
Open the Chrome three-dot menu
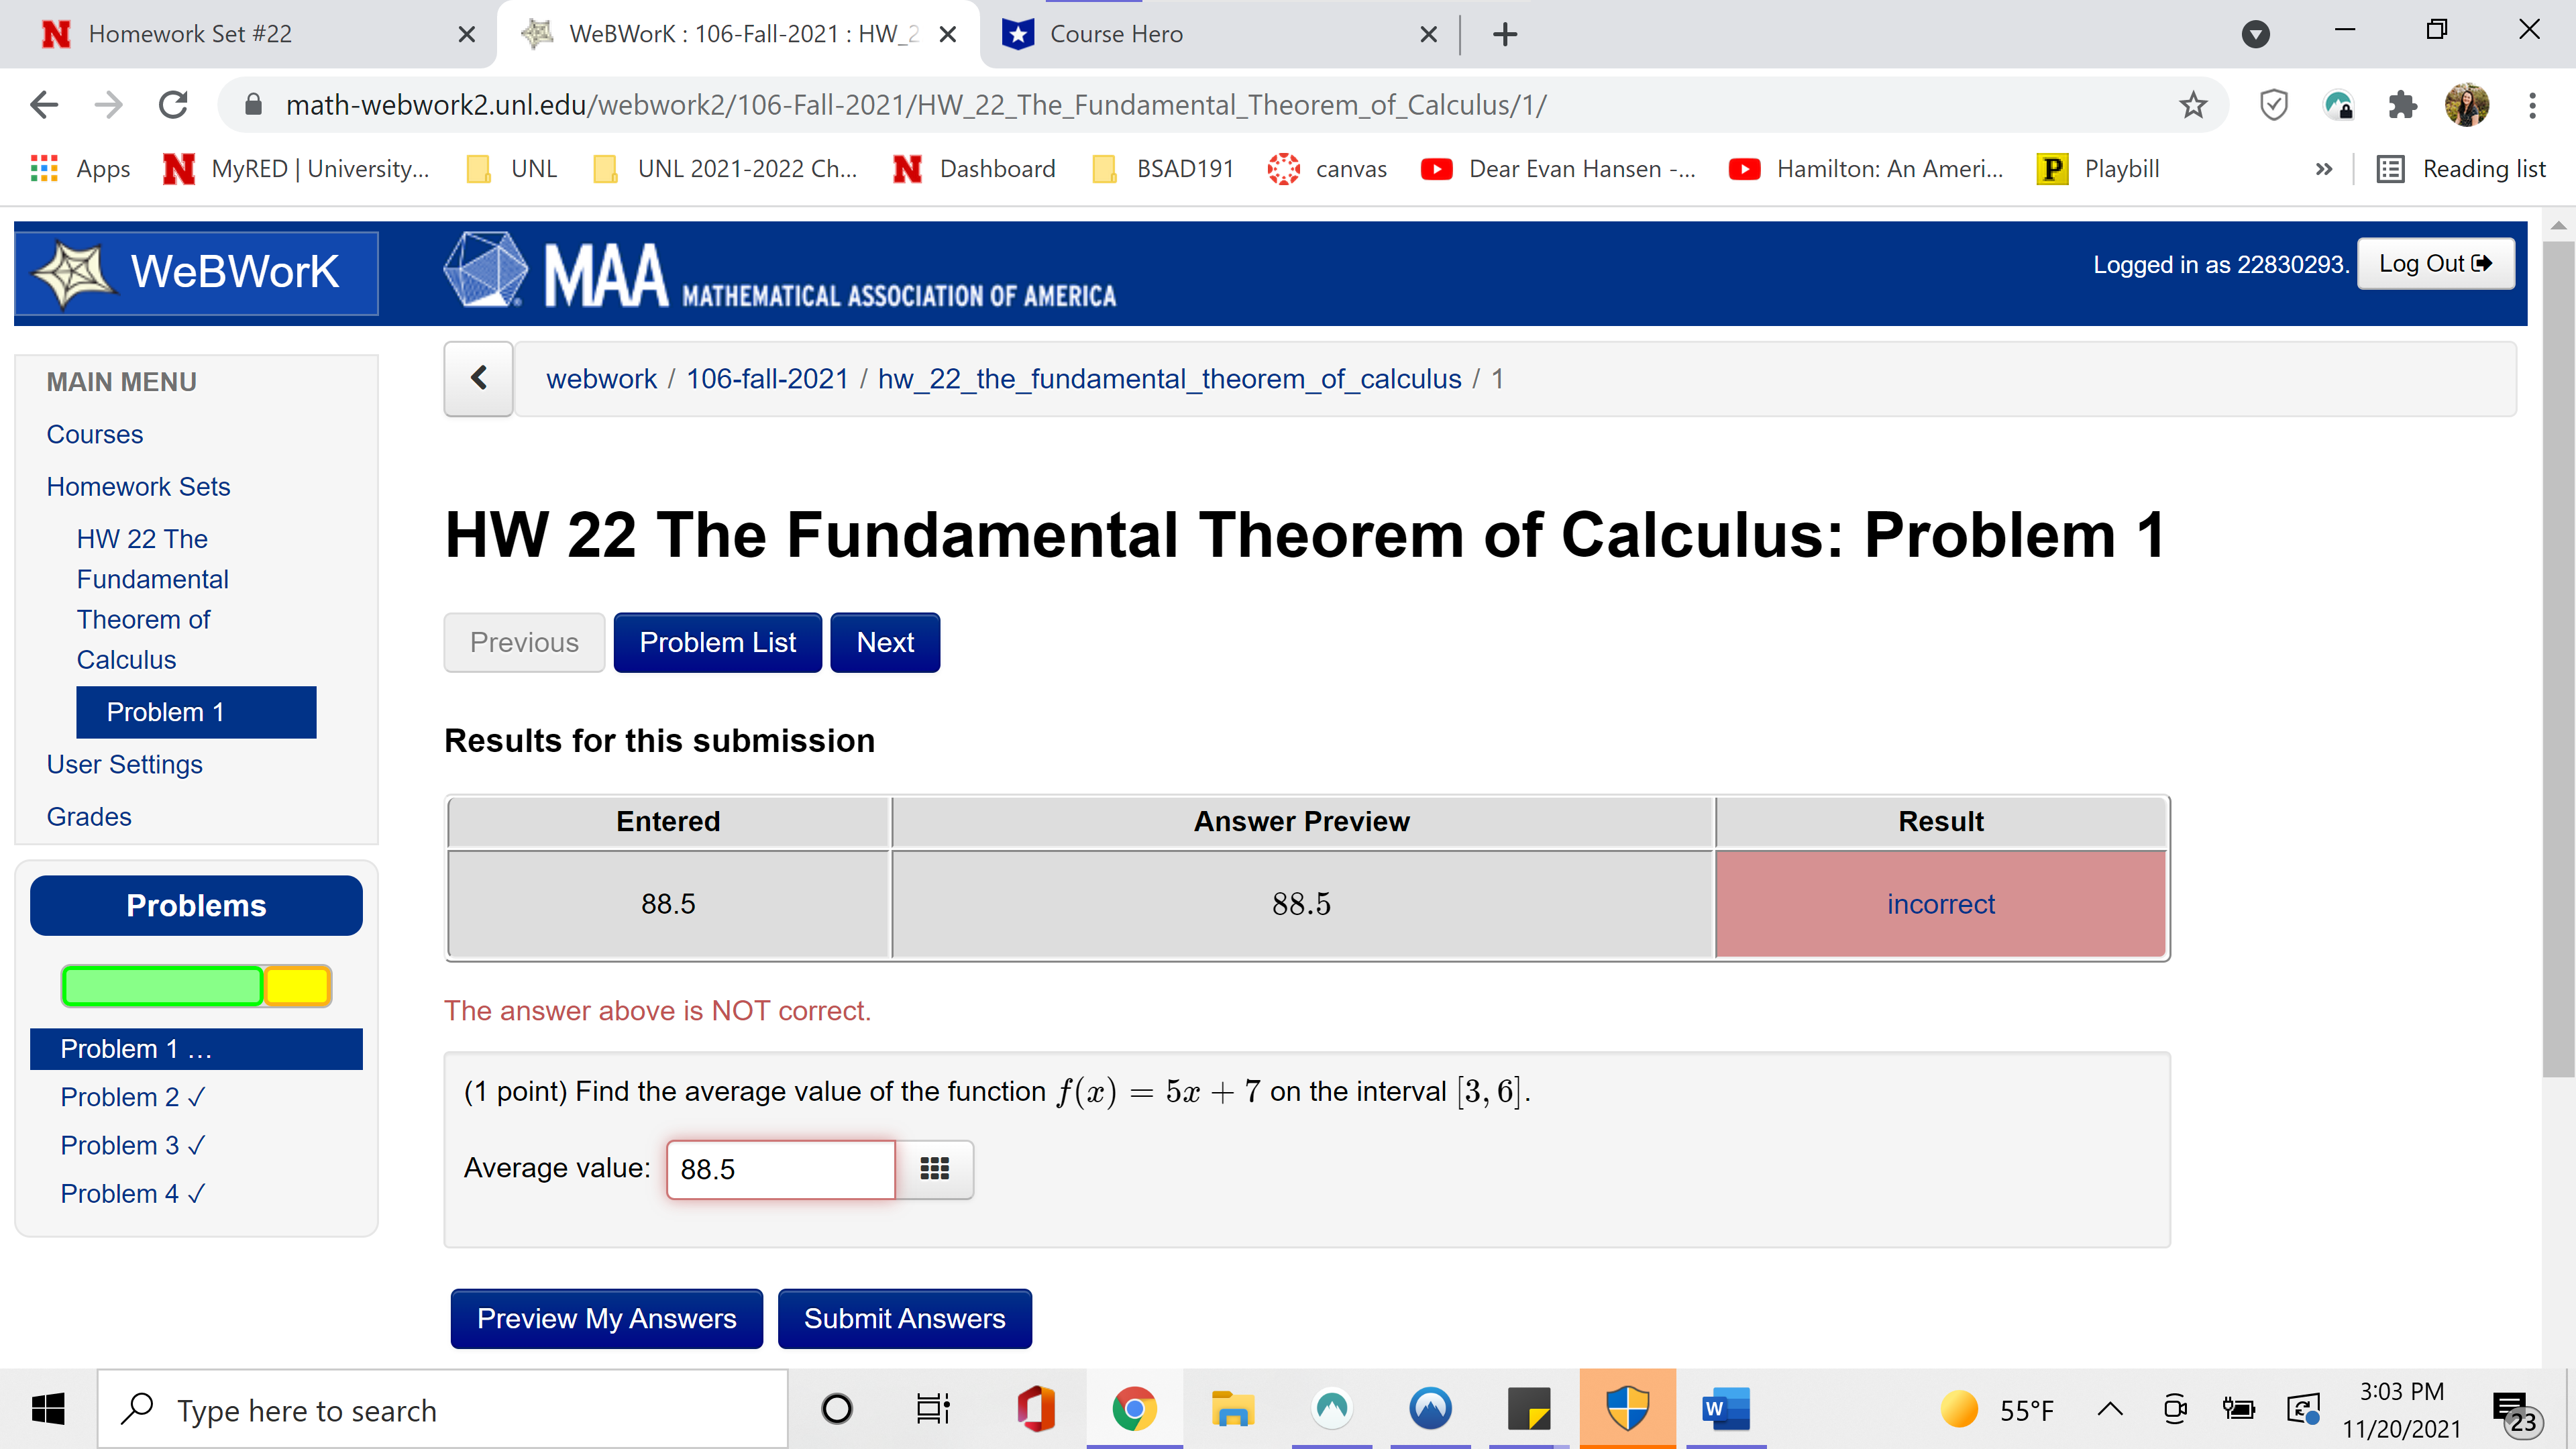point(2531,105)
